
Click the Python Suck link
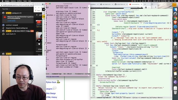pyautogui.click(x=51, y=82)
